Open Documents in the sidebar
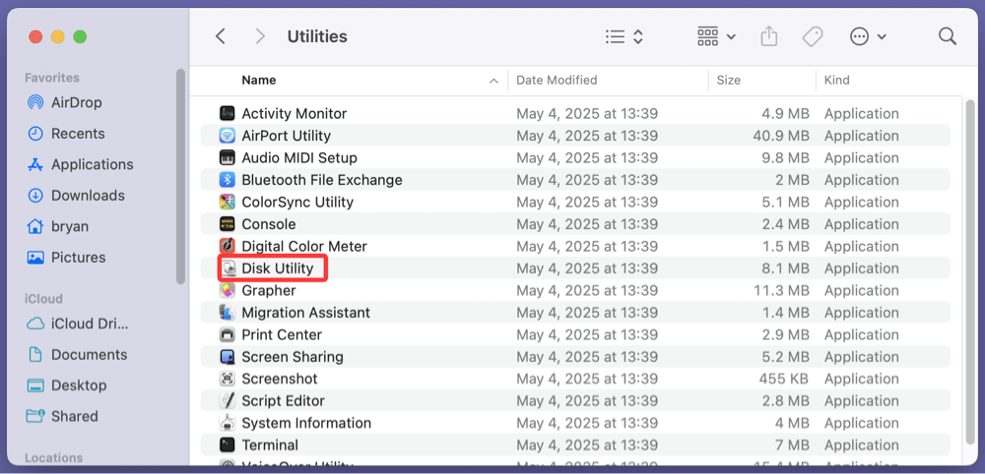The image size is (985, 474). click(77, 355)
